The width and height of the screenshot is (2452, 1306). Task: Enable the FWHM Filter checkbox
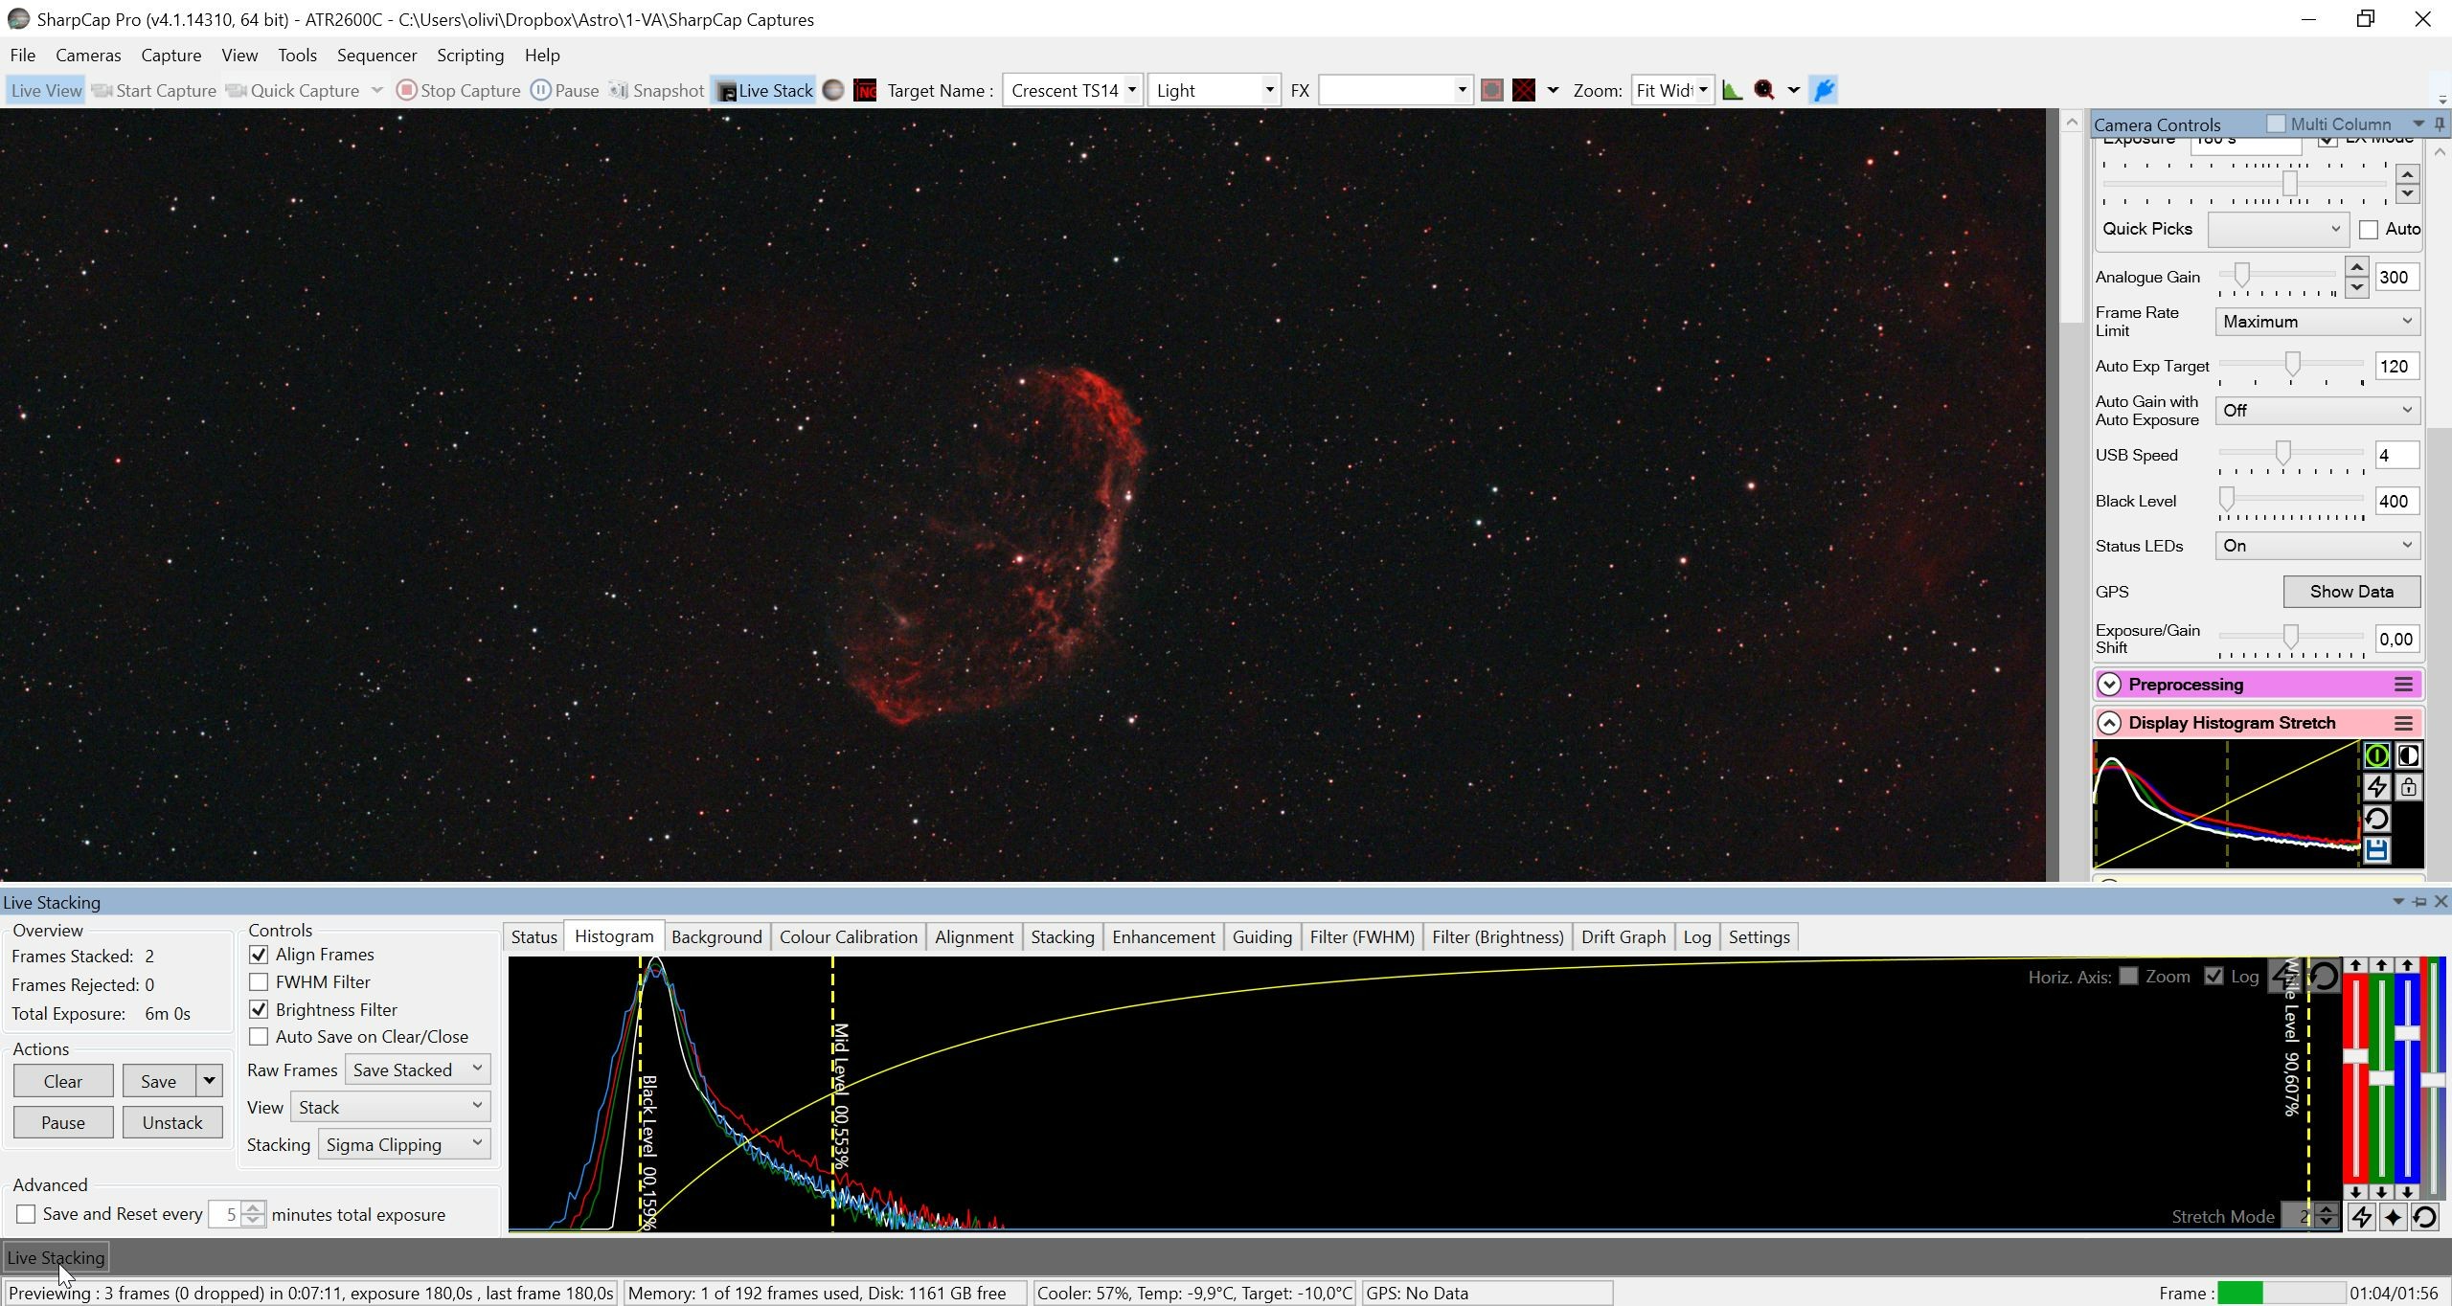pyautogui.click(x=259, y=981)
